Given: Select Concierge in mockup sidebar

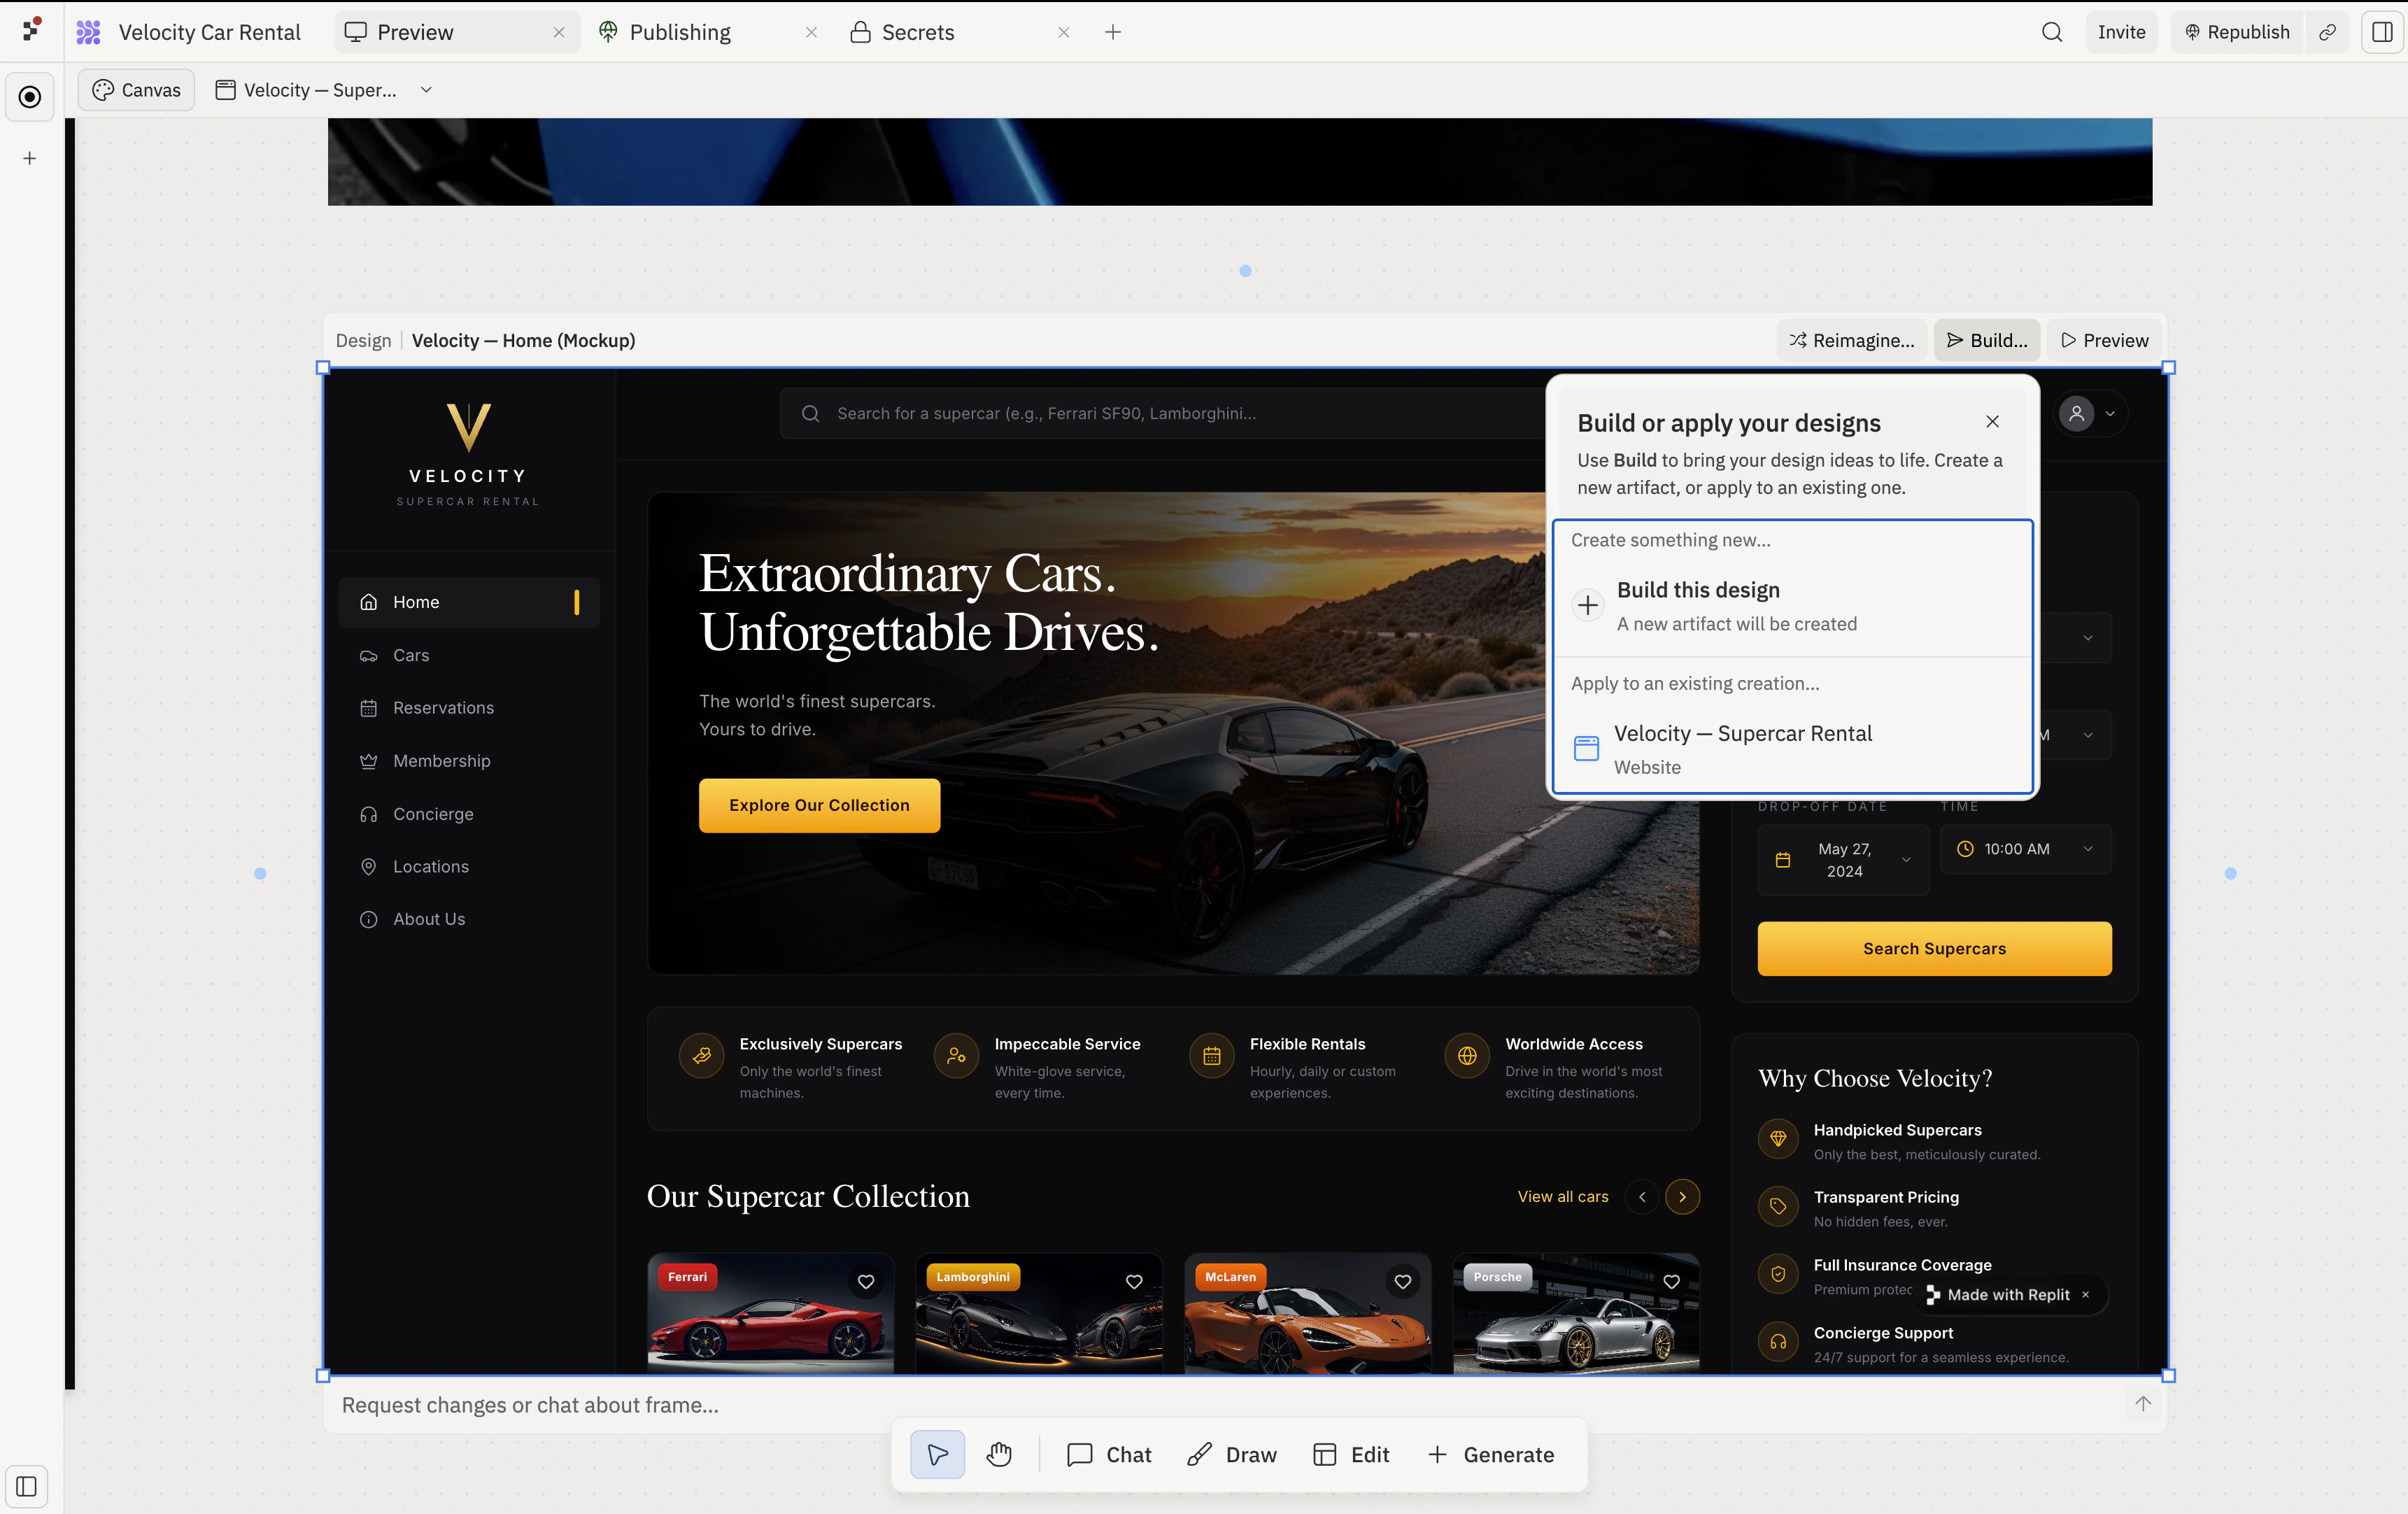Looking at the screenshot, I should click(469, 814).
